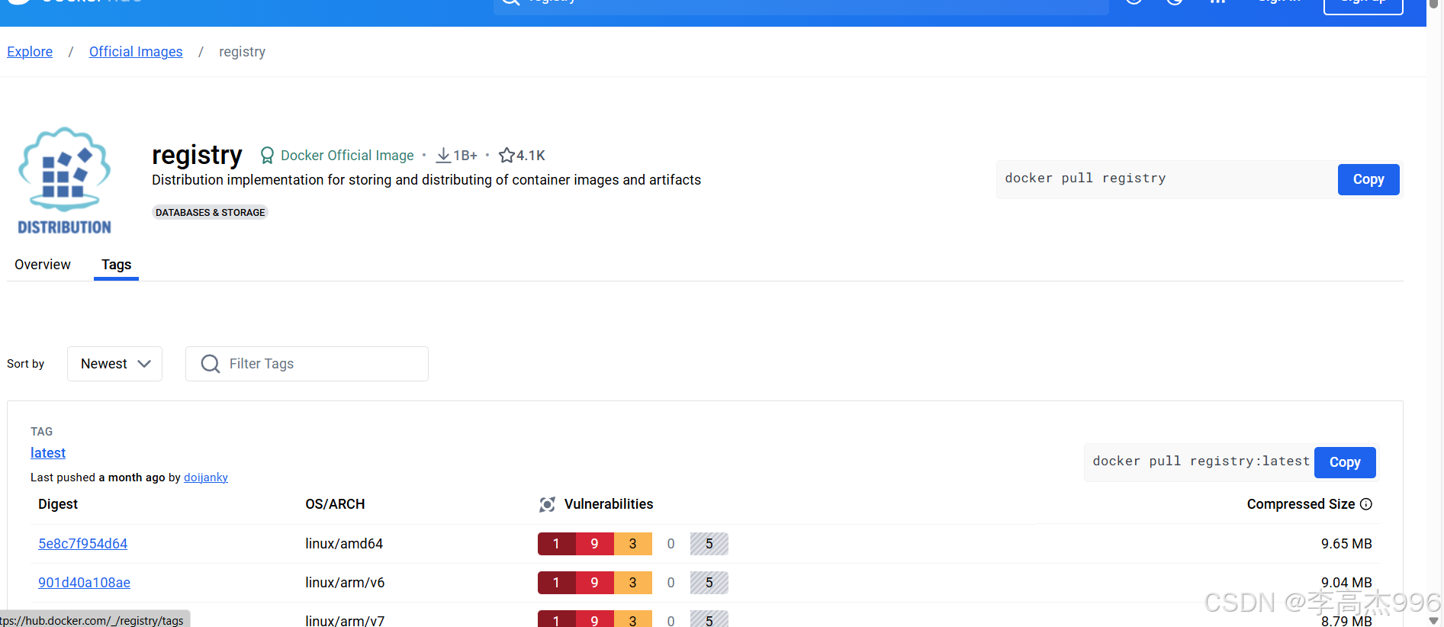The image size is (1444, 627).
Task: Click the scrollbar down arrow
Action: (x=1434, y=620)
